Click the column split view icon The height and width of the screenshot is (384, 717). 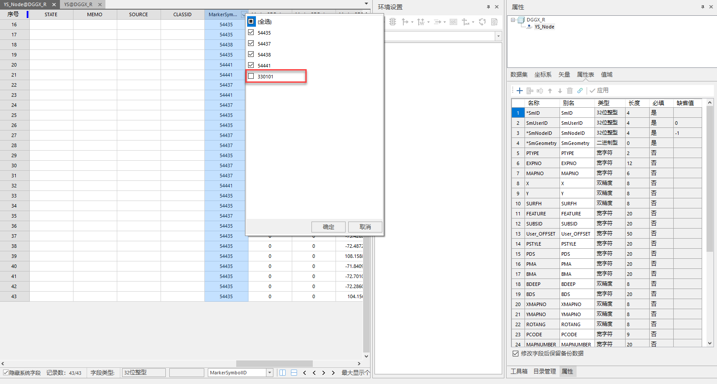tap(283, 373)
